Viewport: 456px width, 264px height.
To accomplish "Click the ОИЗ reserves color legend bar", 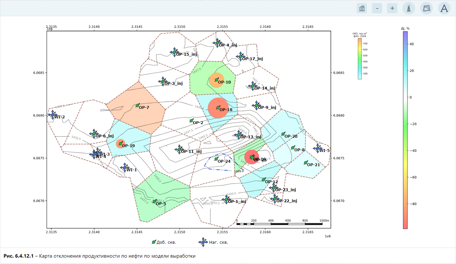I will point(360,59).
